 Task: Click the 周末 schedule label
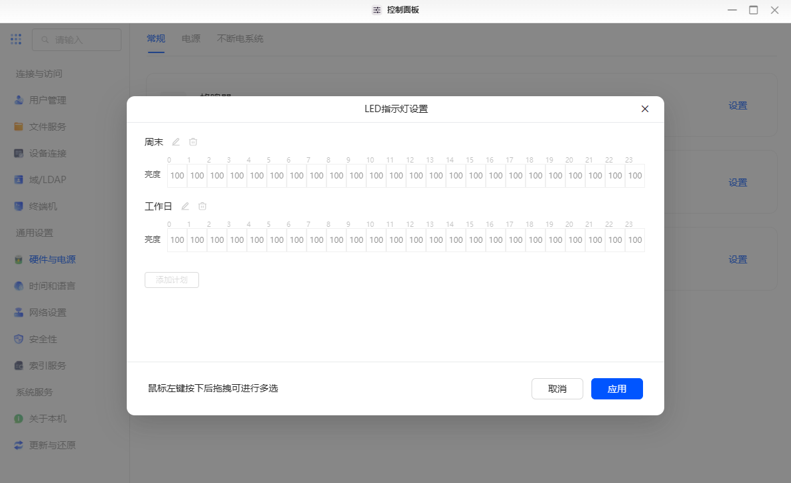[154, 142]
